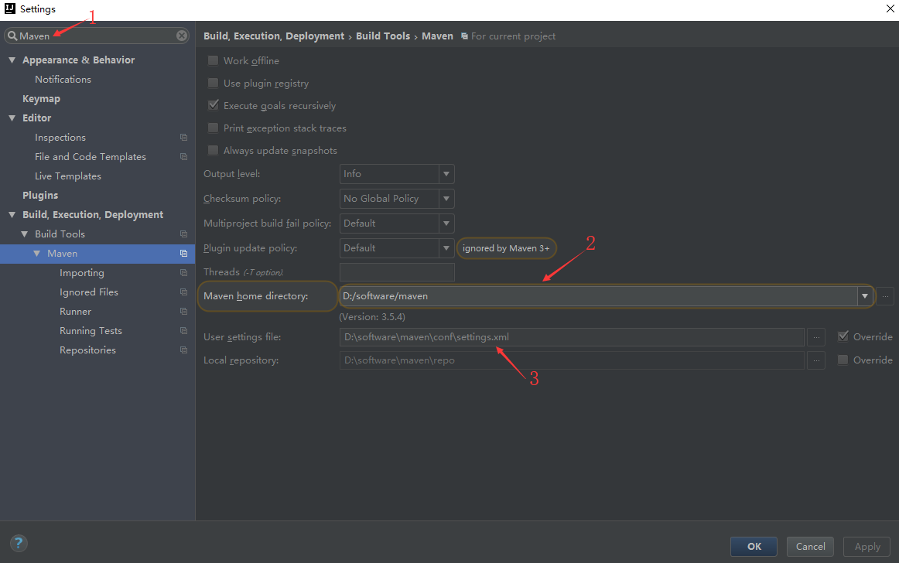
Task: Click Build, Execution, Deployment breadcrumb
Action: (274, 36)
